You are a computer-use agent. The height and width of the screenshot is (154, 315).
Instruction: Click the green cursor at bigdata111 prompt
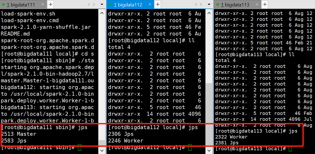pyautogui.click(x=79, y=148)
